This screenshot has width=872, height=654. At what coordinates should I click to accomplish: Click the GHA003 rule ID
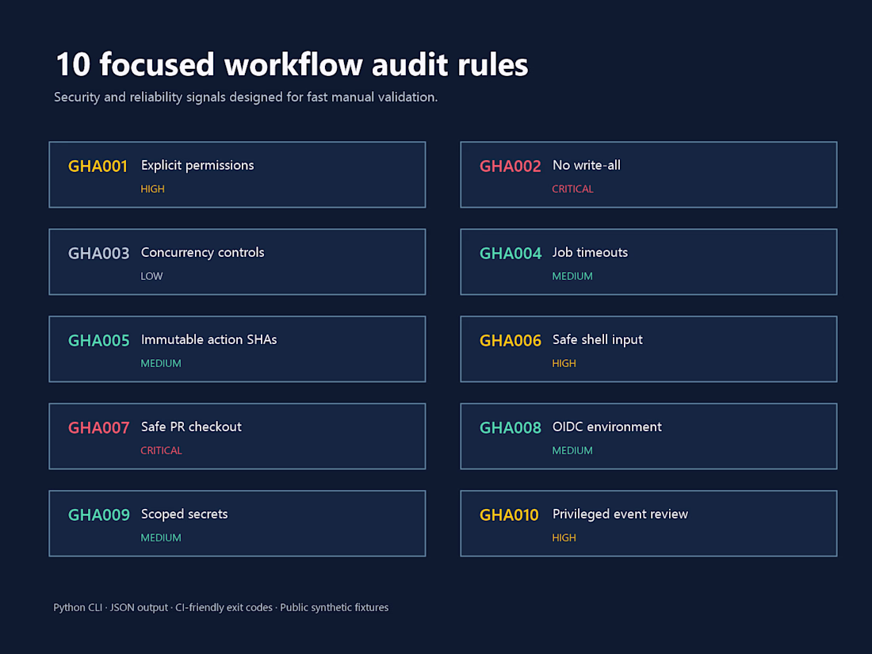tap(98, 254)
